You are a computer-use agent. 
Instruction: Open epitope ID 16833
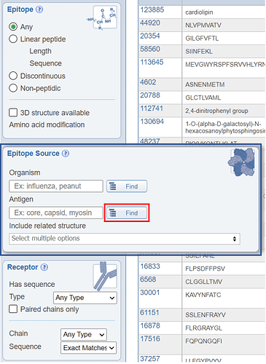pos(150,266)
